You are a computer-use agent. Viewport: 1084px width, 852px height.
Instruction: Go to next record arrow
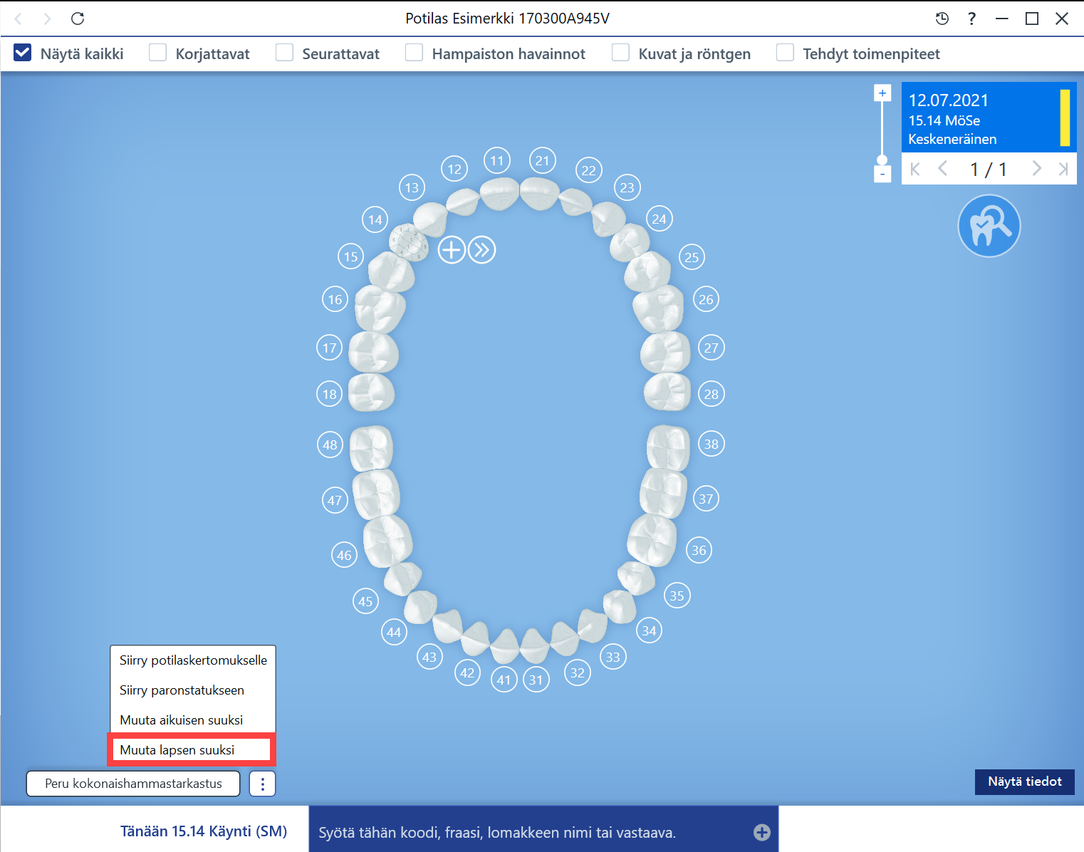pos(1036,169)
